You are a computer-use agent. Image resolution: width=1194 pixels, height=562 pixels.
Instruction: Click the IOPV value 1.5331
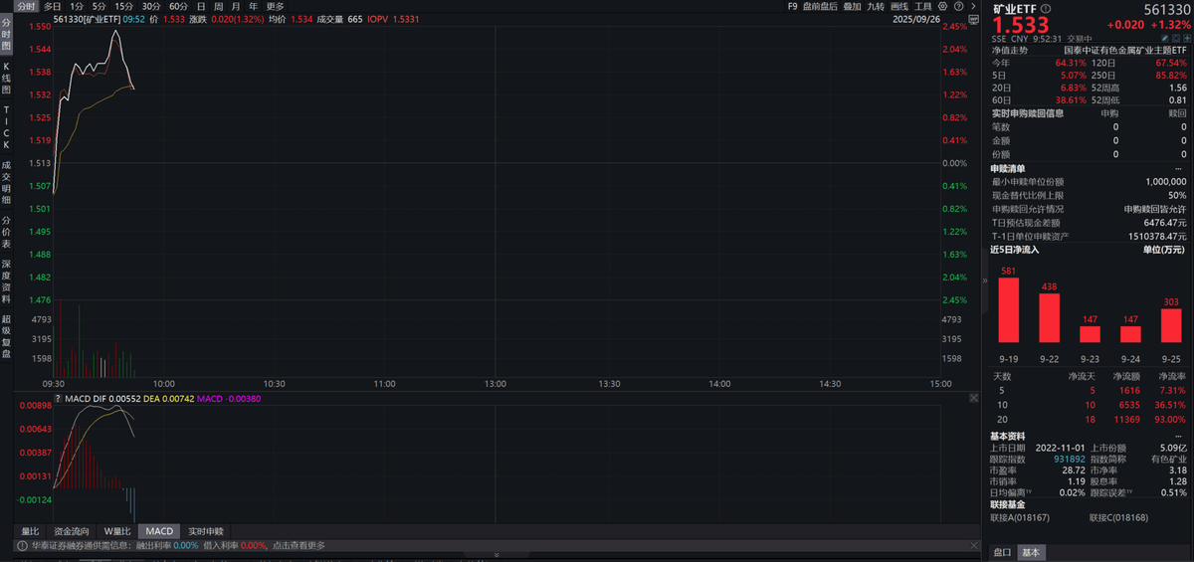(x=405, y=19)
